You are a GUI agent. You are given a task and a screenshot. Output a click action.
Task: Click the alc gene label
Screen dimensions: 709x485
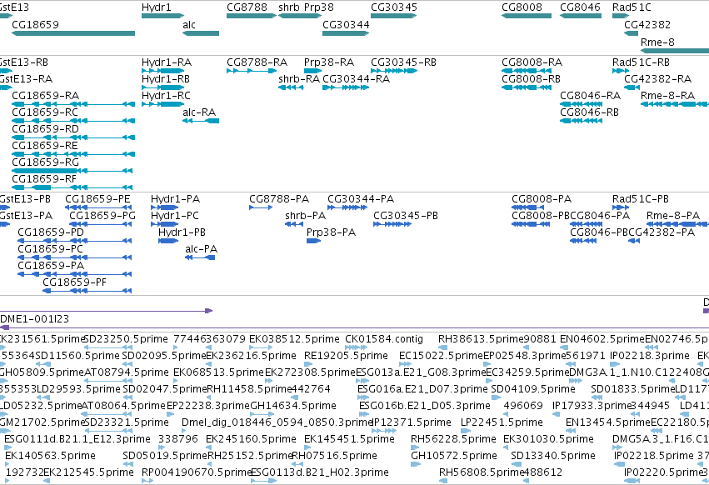pyautogui.click(x=189, y=24)
